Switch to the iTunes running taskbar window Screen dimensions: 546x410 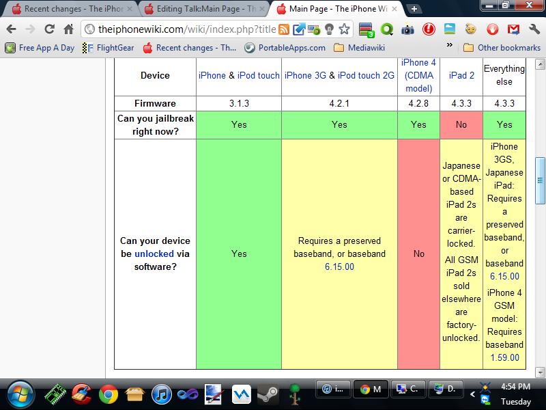click(x=333, y=389)
